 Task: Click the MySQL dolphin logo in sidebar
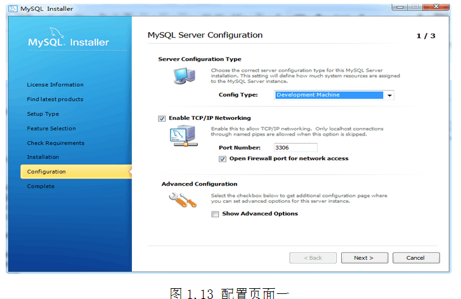(56, 32)
